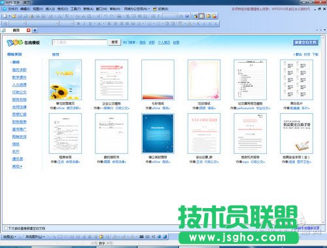Click the oval shape icon in the drawing toolbar

[66, 237]
